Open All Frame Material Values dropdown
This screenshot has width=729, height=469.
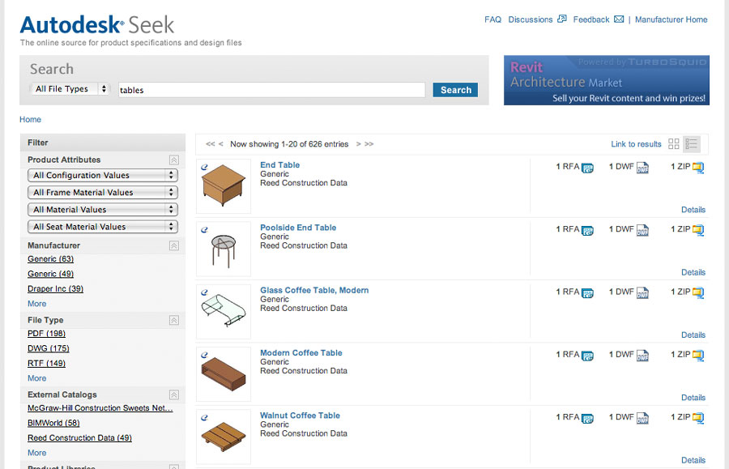[x=103, y=193]
